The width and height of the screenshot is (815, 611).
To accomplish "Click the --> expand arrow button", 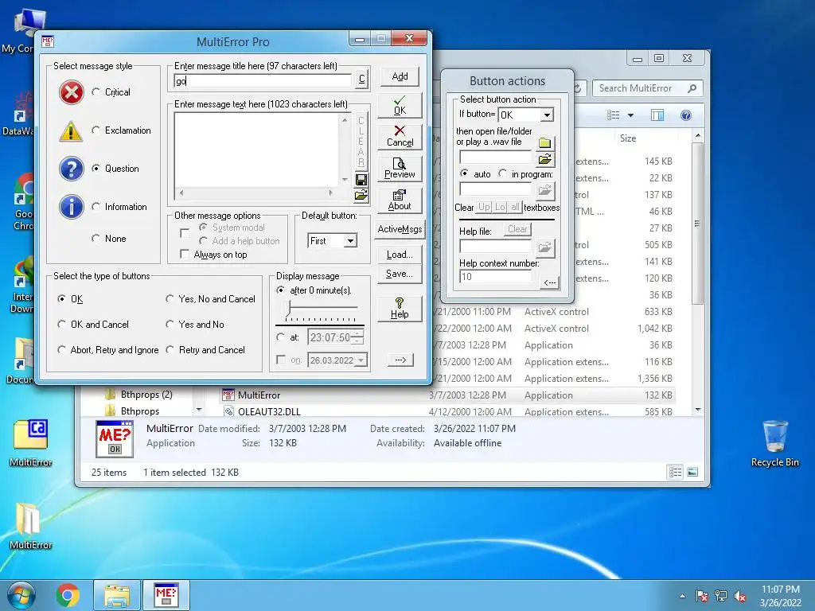I will click(x=400, y=360).
